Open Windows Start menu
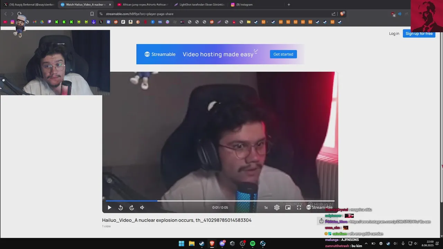The image size is (443, 249). point(181,243)
